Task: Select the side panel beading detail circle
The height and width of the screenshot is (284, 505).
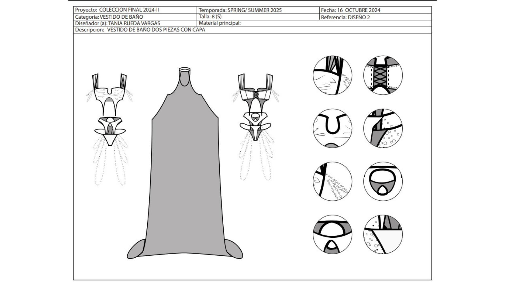Action: [x=383, y=128]
